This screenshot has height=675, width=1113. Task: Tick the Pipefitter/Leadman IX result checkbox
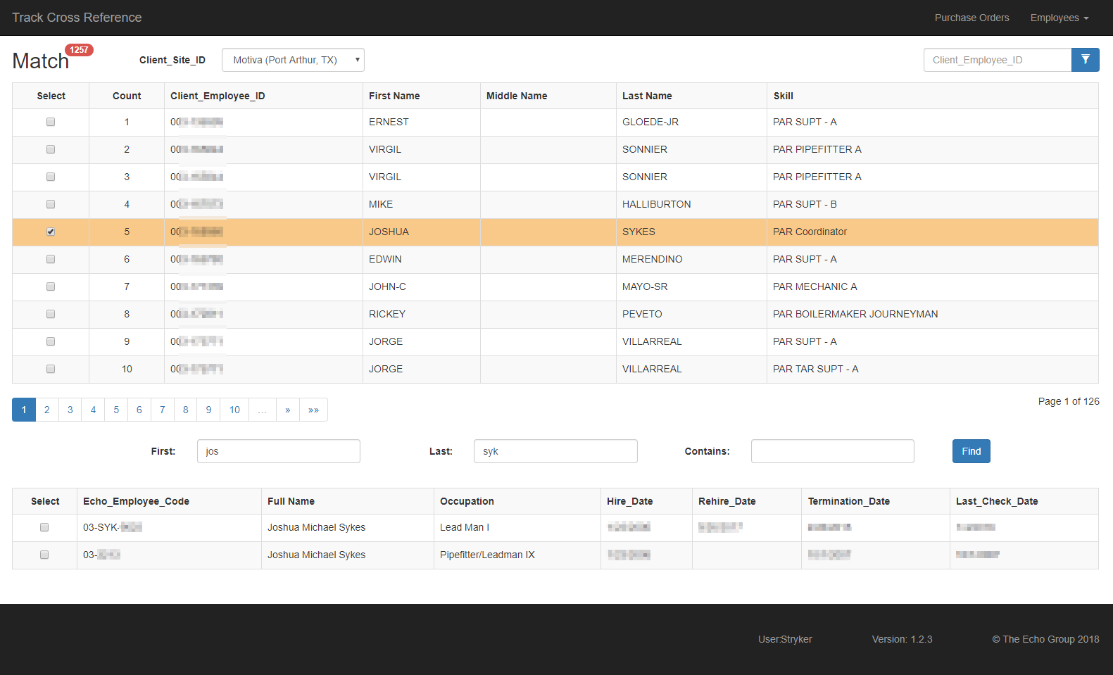coord(44,555)
